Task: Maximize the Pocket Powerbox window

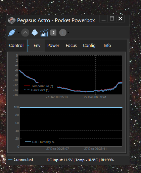Action: [112, 18]
